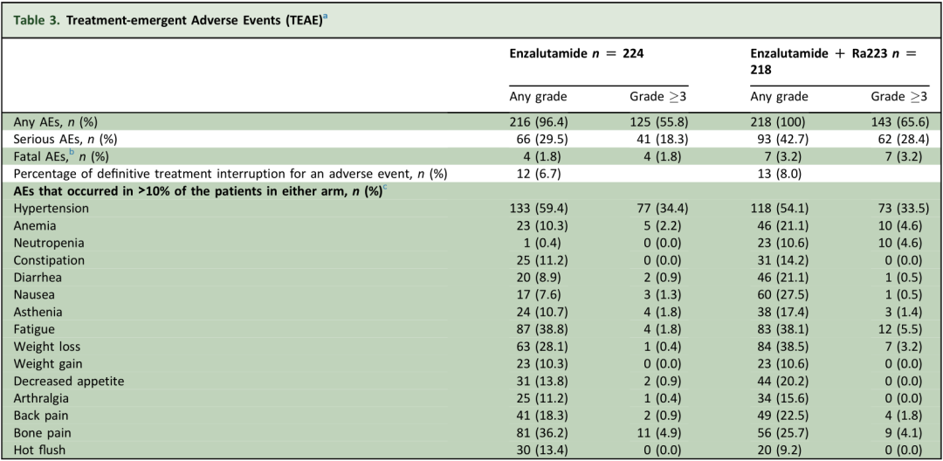Click the 'Weight gain' row label
Image resolution: width=943 pixels, height=461 pixels.
47,363
